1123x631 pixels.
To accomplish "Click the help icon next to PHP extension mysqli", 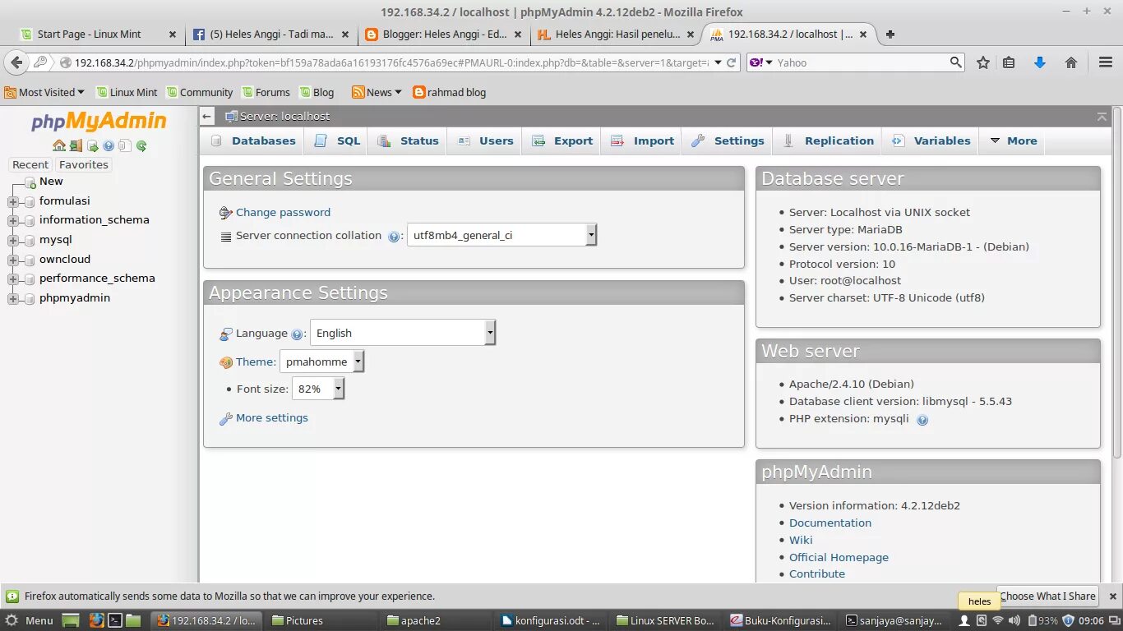I will (x=922, y=420).
